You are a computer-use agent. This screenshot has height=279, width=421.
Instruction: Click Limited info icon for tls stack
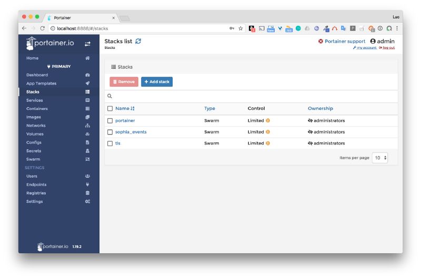pyautogui.click(x=268, y=143)
